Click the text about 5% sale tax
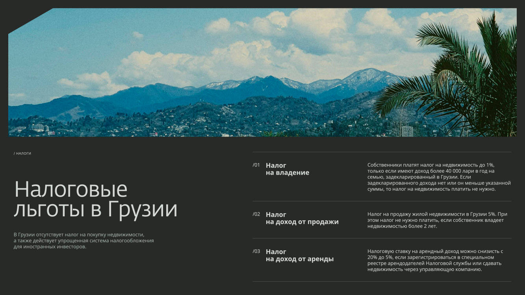 coord(437,220)
